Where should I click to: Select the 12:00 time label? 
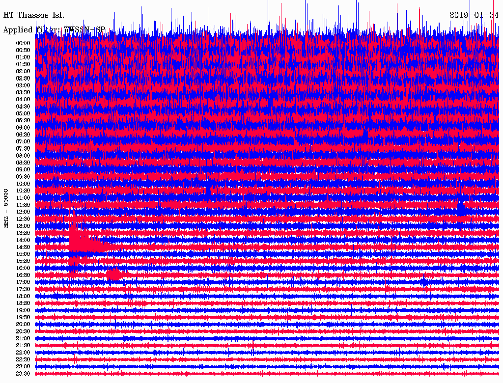(x=23, y=212)
